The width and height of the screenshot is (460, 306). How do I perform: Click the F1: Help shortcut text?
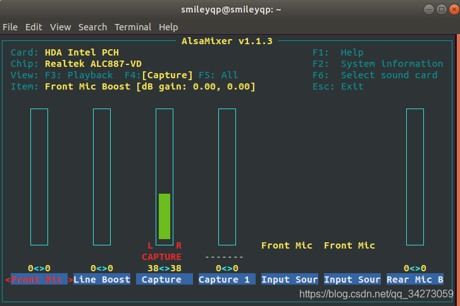coord(338,52)
